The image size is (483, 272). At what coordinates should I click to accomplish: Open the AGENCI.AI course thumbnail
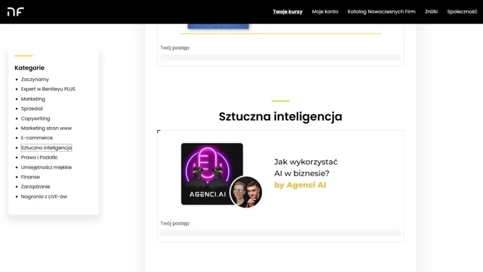[212, 174]
